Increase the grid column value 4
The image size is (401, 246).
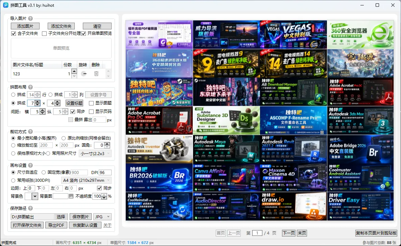[57, 101]
